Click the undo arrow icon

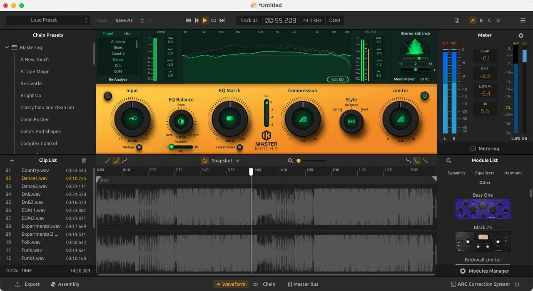coord(142,20)
